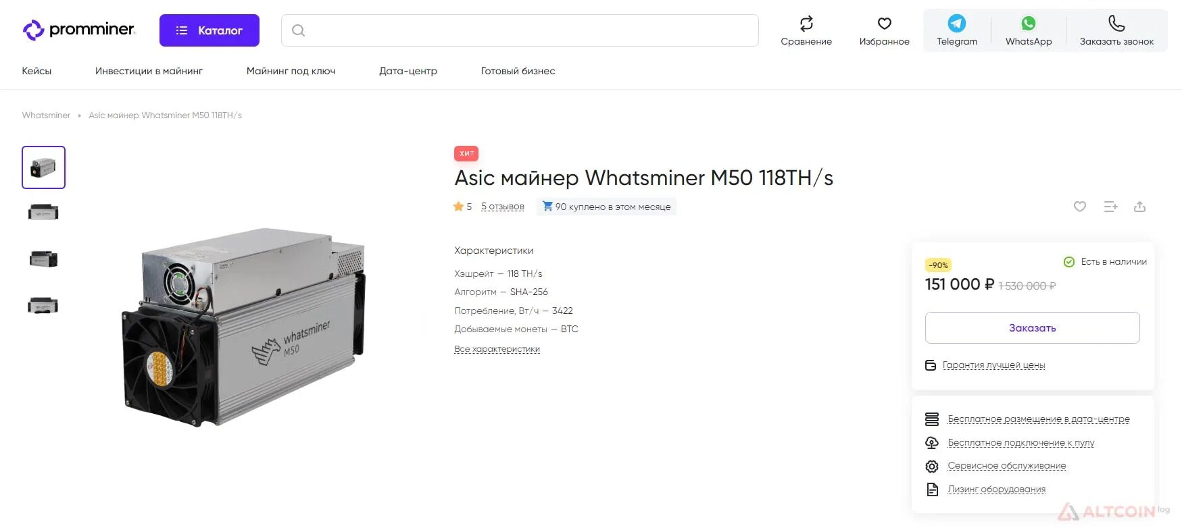
Task: Open the Каталог menu button
Action: (x=210, y=30)
